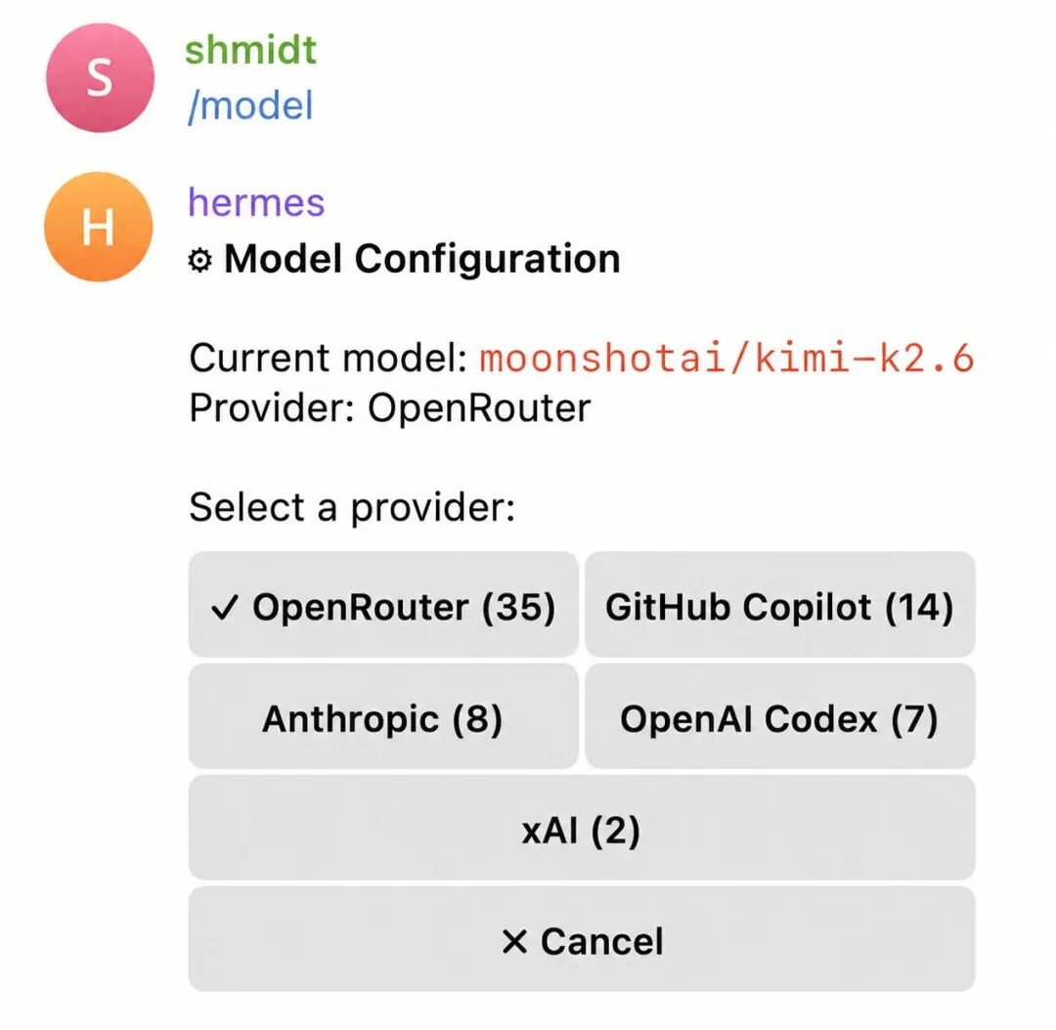
Task: Tap the /model command link
Action: tap(250, 106)
